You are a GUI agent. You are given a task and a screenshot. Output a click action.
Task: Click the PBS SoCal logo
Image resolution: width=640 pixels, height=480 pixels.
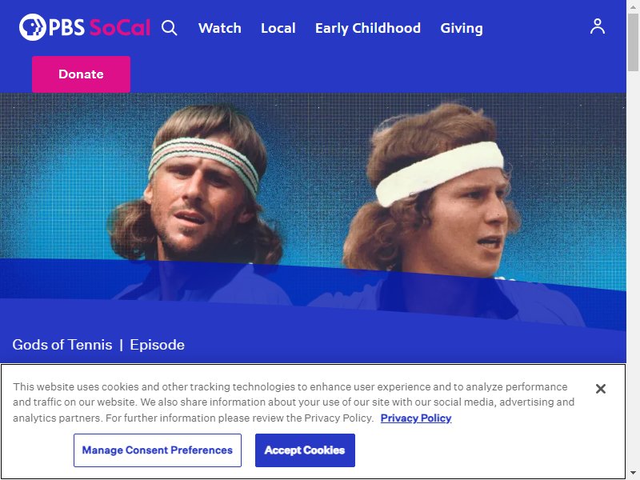click(x=85, y=27)
